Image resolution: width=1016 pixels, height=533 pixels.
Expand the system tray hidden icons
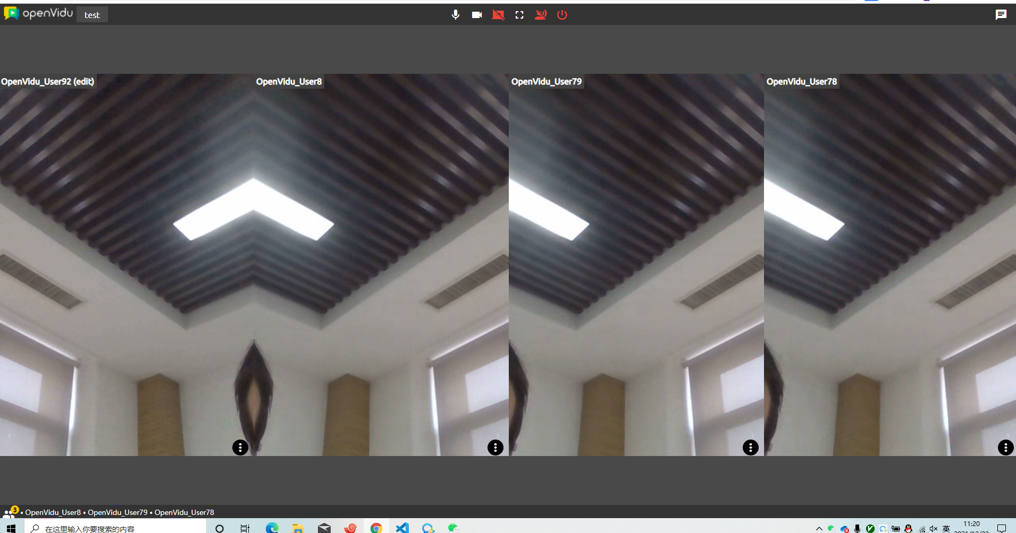(x=819, y=528)
